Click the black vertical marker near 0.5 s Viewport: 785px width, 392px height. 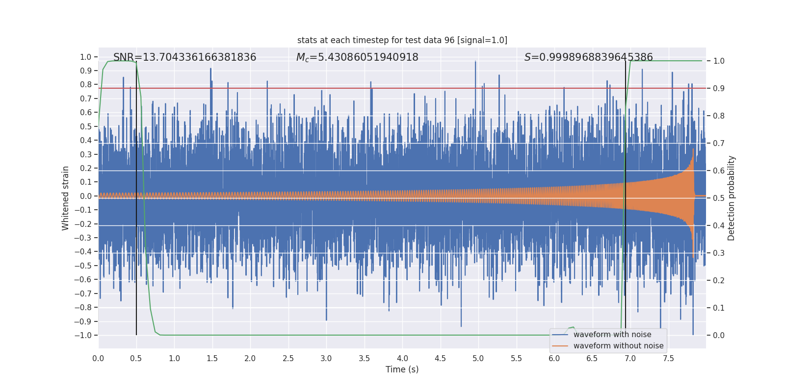click(x=136, y=198)
